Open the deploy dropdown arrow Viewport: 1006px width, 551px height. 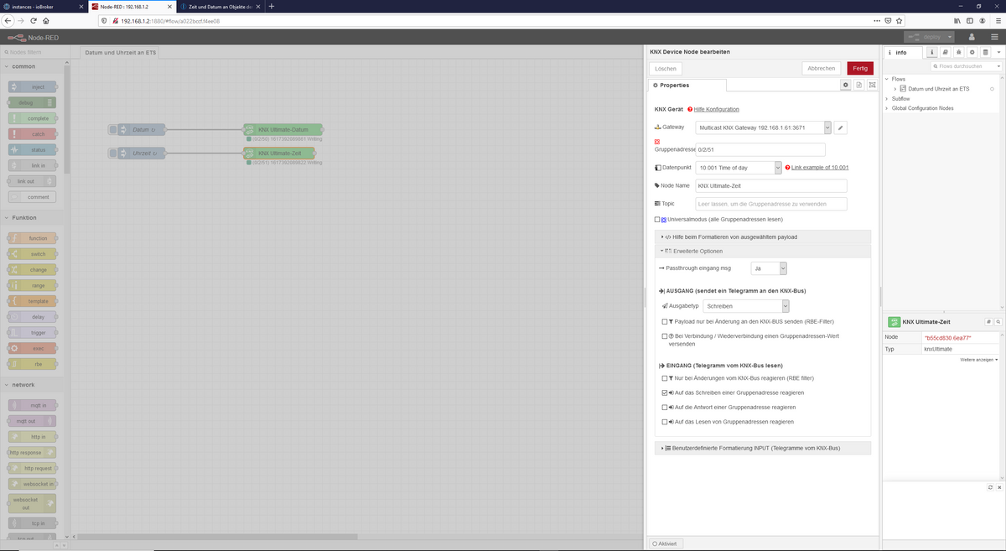[x=949, y=37]
